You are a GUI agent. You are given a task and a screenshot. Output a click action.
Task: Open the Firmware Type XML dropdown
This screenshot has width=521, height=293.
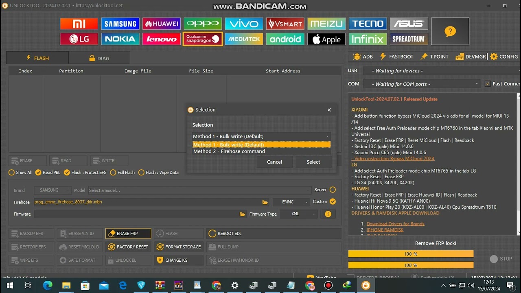[299, 214]
